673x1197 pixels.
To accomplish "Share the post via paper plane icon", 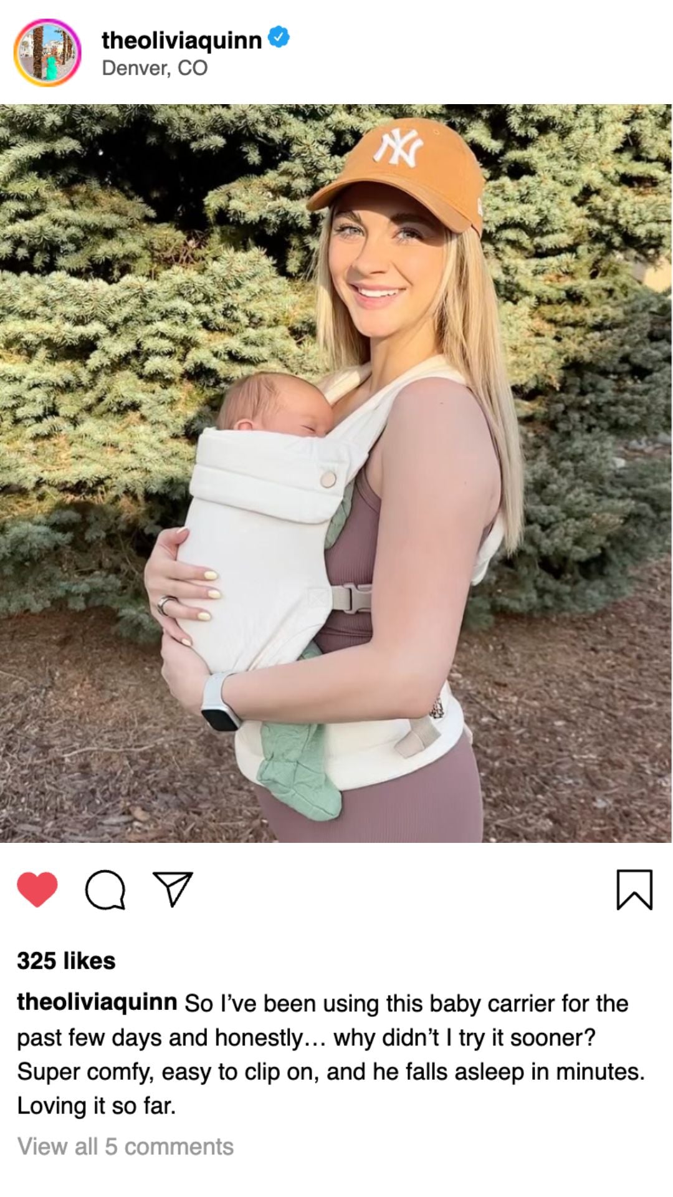I will [173, 889].
